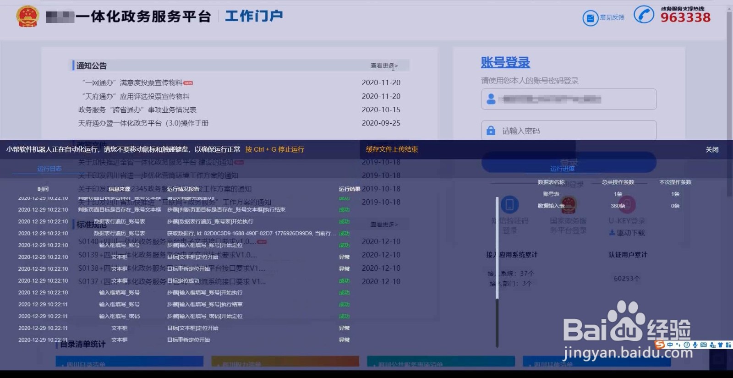Viewport: 733px width, 378px height.
Task: Choose the 国家政务服务平台登录 emblem icon
Action: click(x=568, y=204)
